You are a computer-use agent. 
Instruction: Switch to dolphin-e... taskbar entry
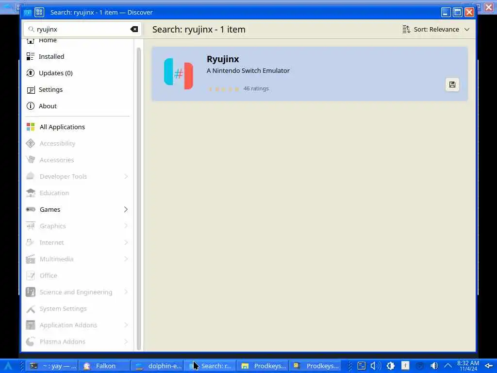[x=157, y=366]
